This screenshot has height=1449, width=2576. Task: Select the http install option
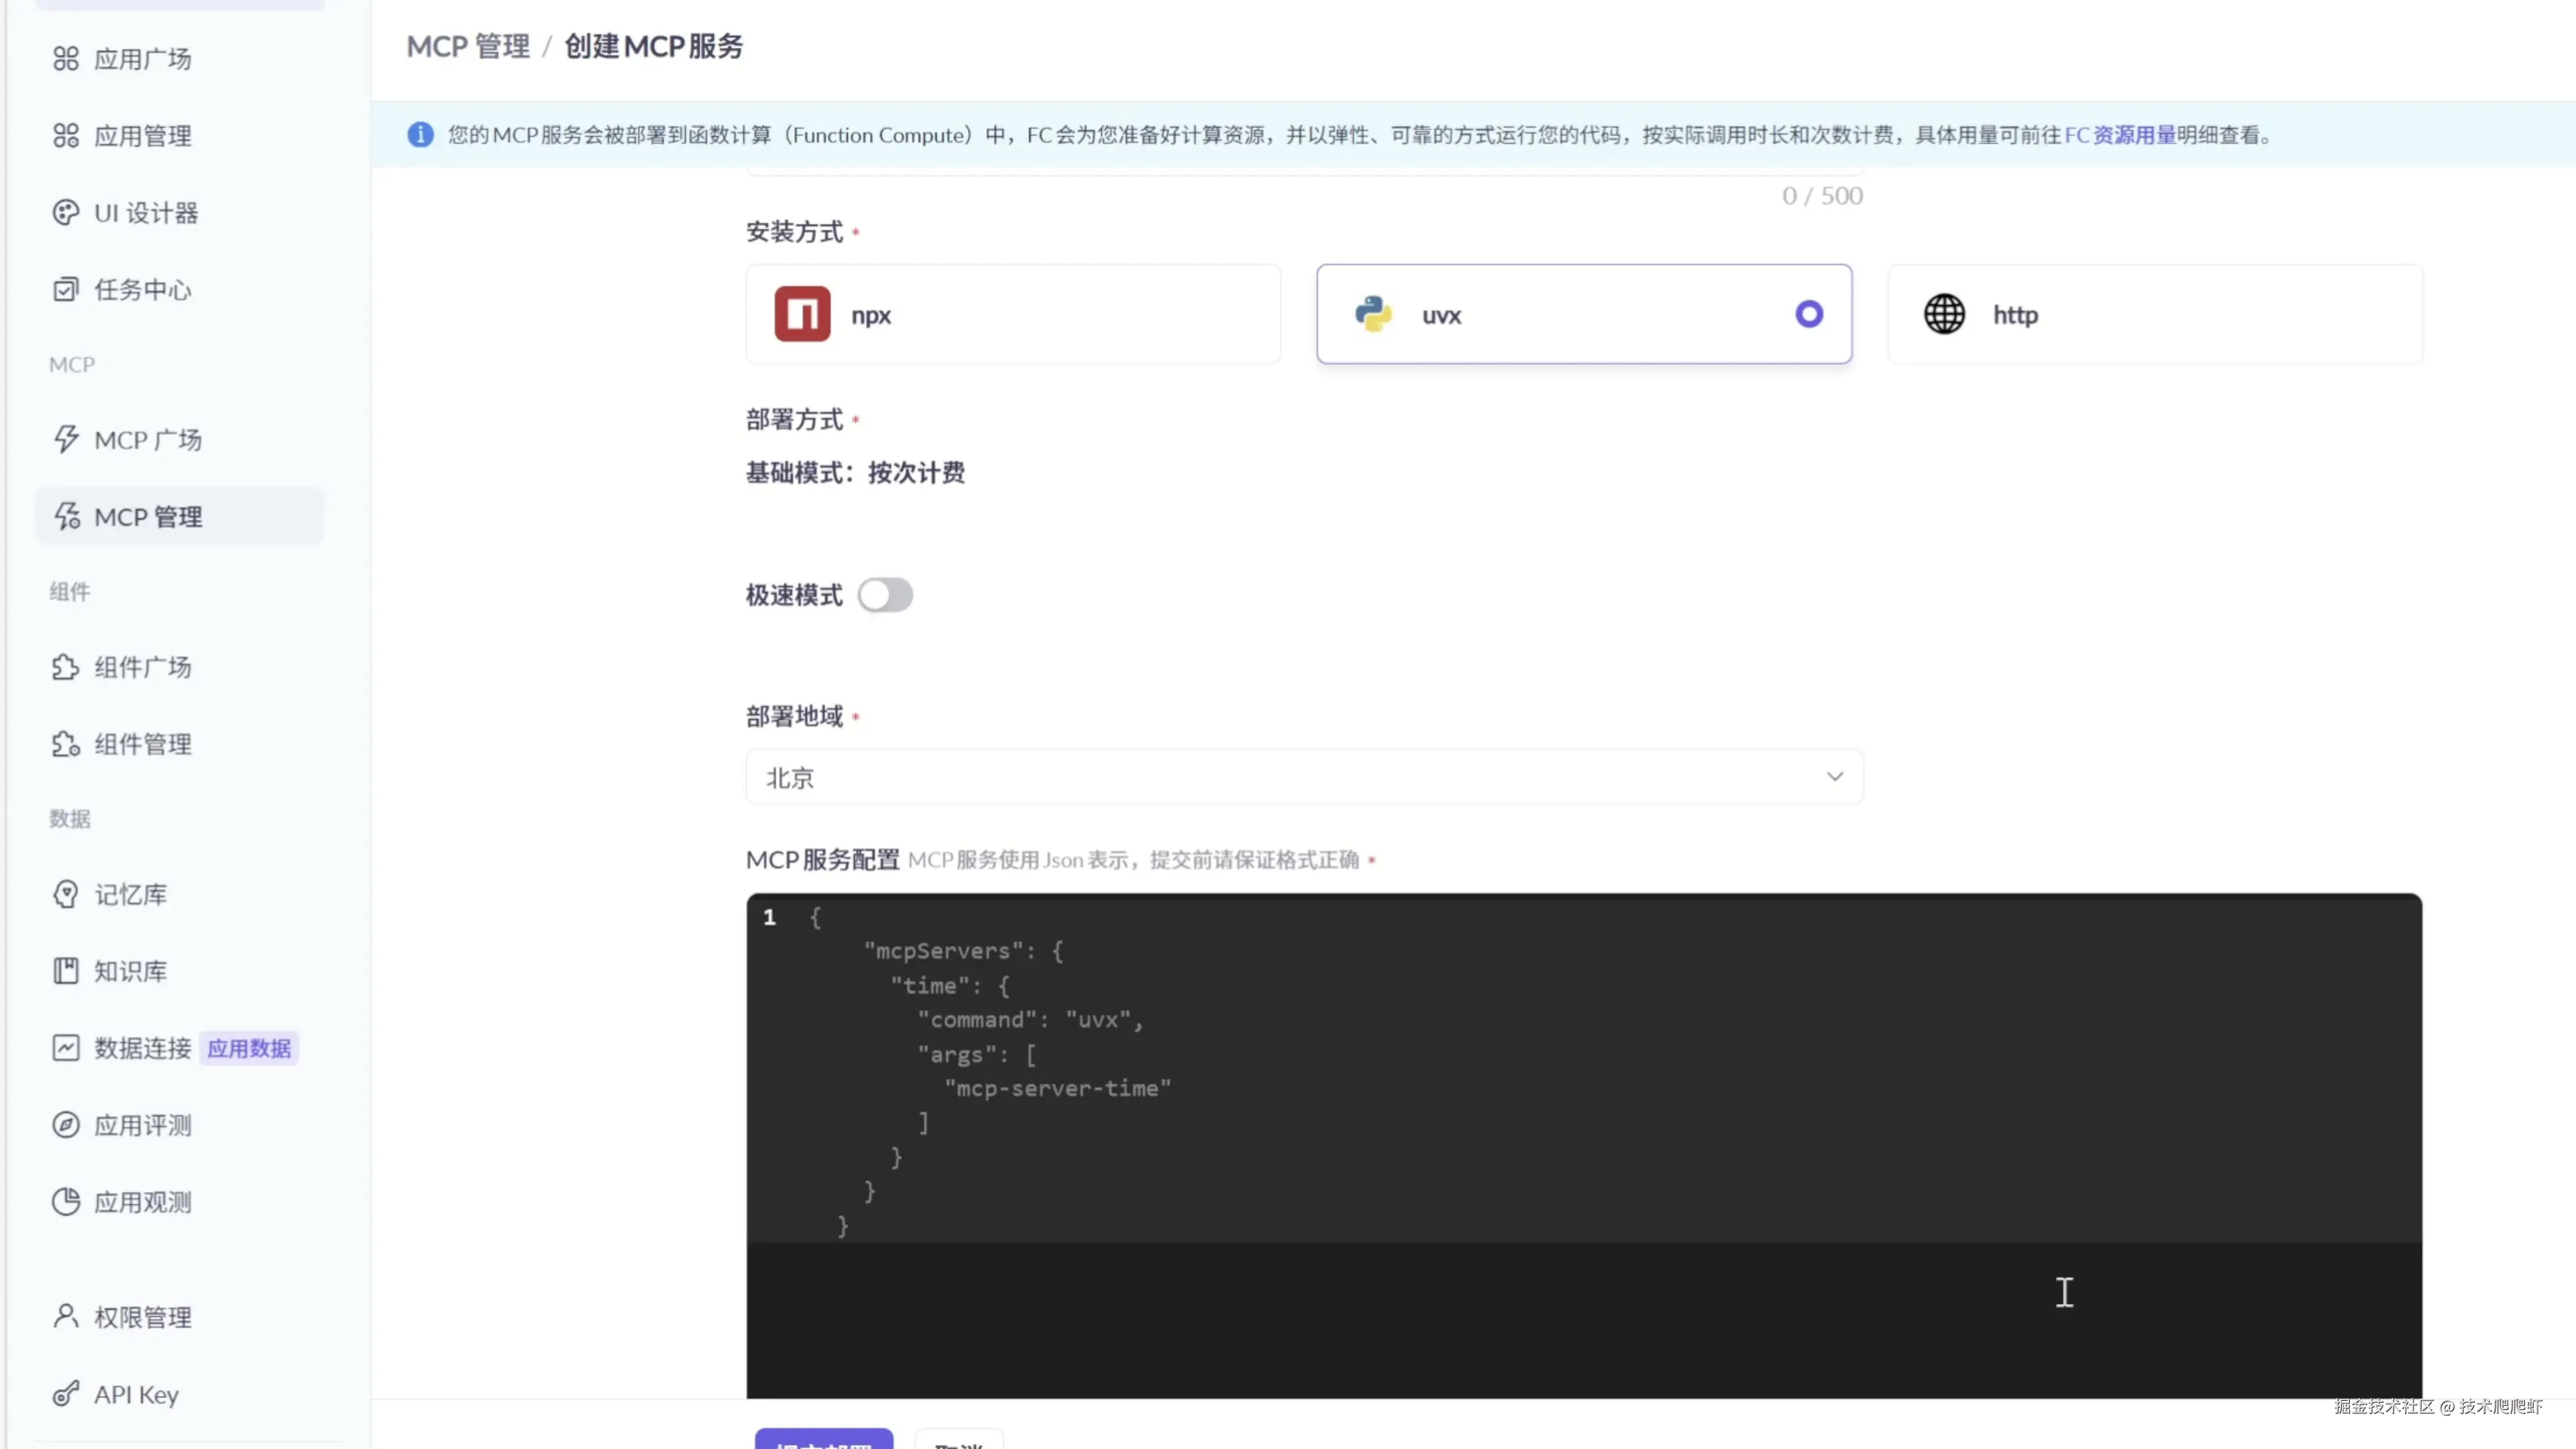tap(2154, 314)
